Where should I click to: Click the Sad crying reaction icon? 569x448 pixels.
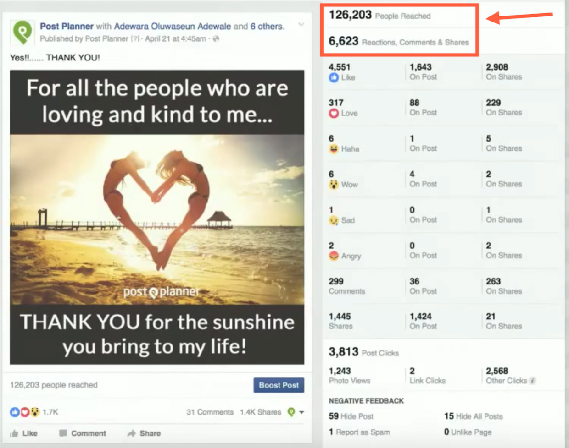pyautogui.click(x=335, y=220)
